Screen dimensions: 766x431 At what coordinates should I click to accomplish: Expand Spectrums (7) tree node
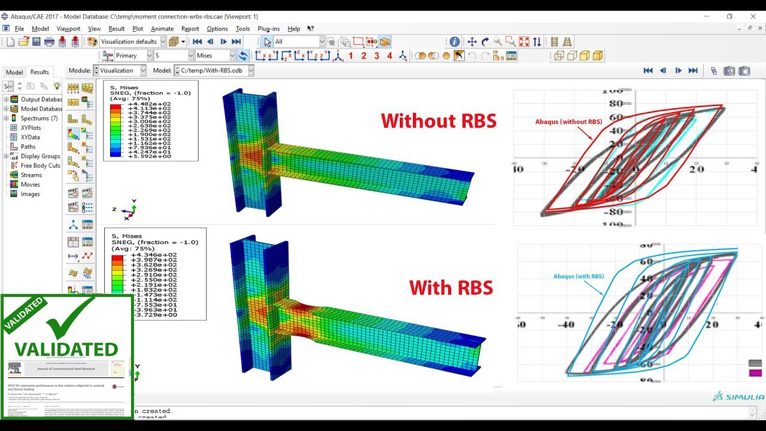click(x=6, y=118)
